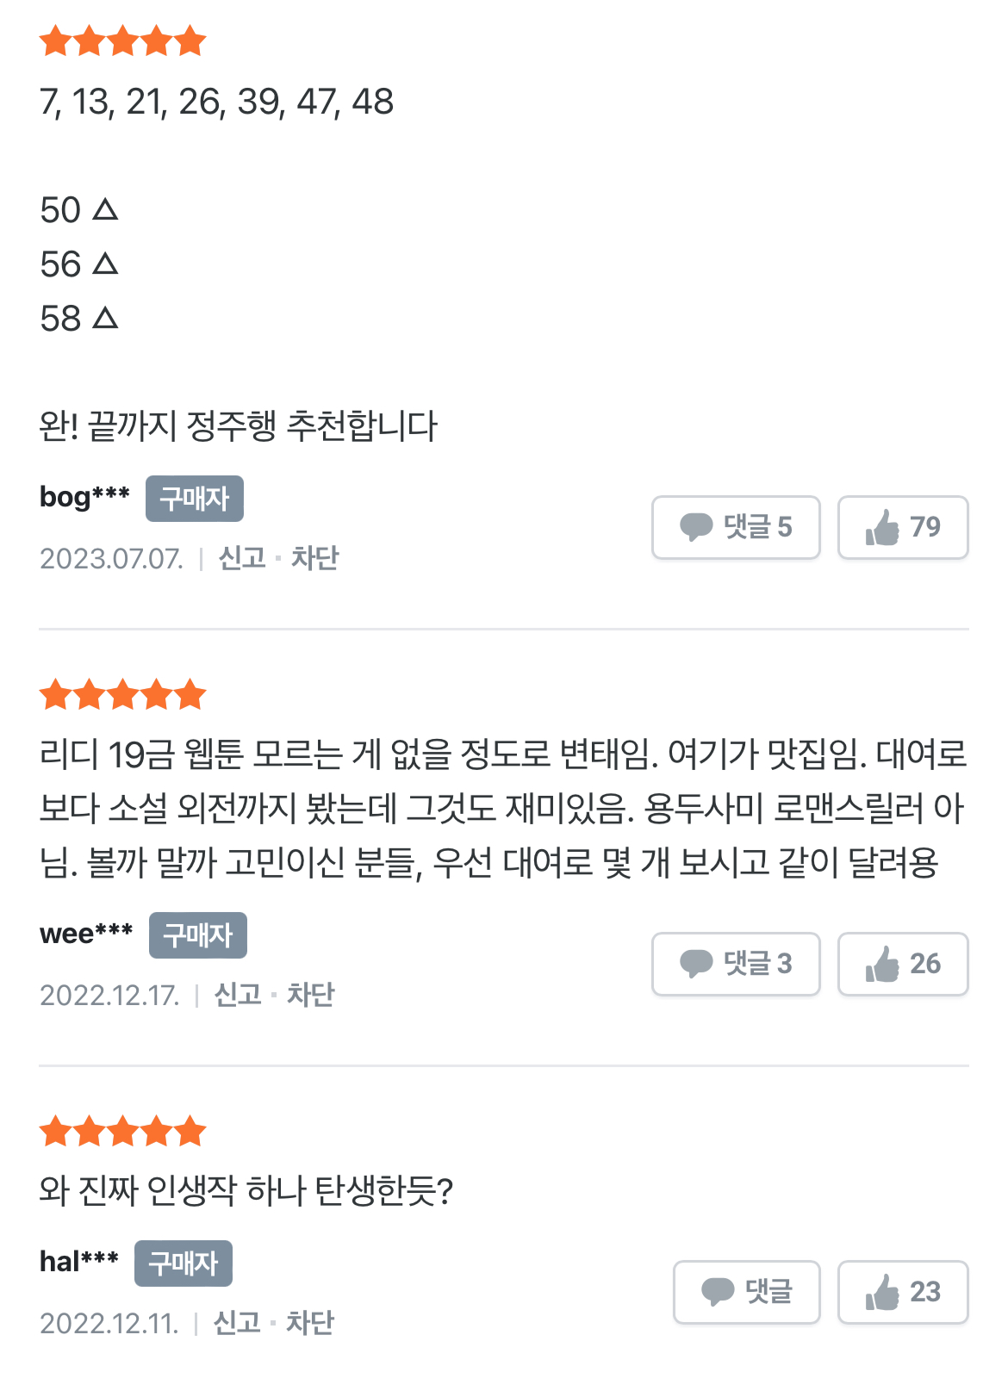This screenshot has height=1397, width=1008.
Task: Click the five-star rating on bog***'s review
Action: pos(122,41)
